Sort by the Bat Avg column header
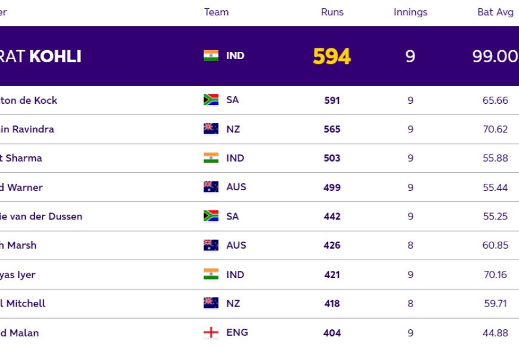The image size is (519, 346). [495, 12]
